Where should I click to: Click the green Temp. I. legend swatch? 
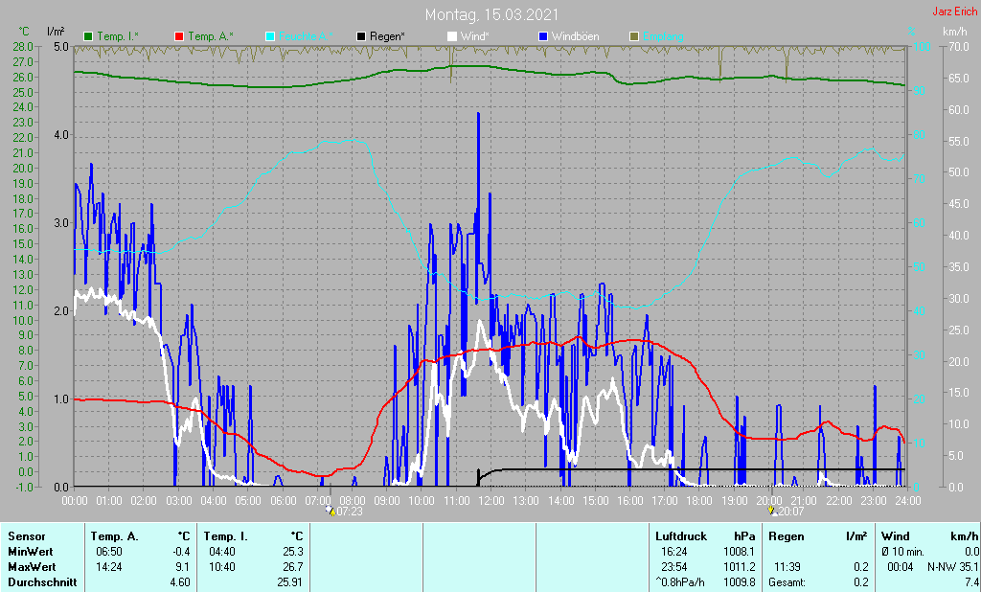click(88, 37)
